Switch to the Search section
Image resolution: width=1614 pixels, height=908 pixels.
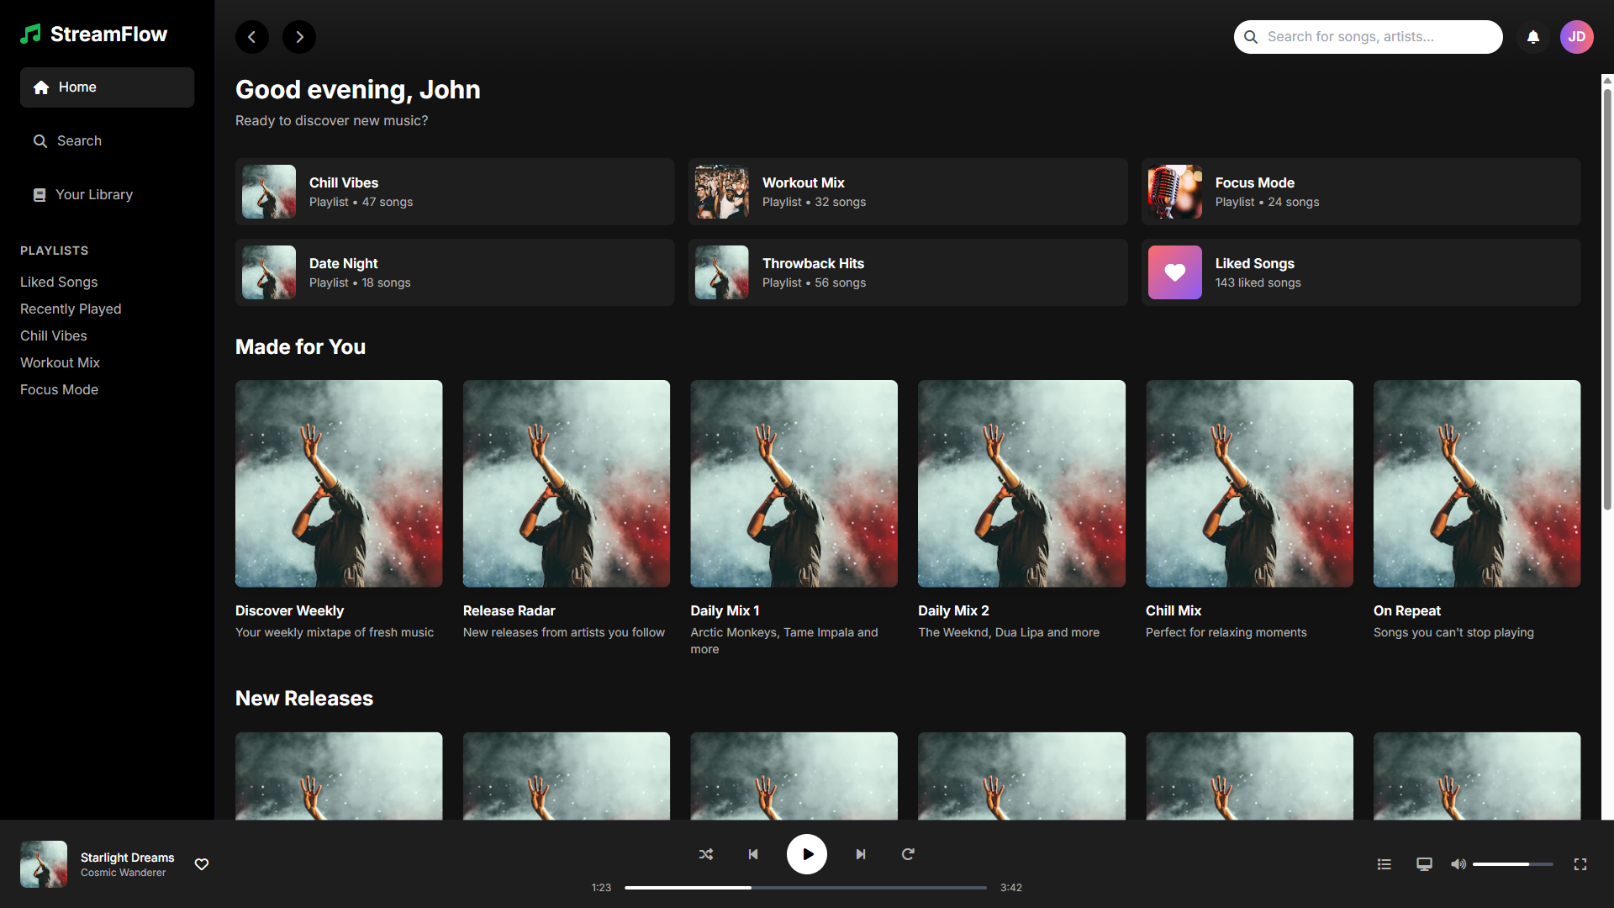(80, 140)
